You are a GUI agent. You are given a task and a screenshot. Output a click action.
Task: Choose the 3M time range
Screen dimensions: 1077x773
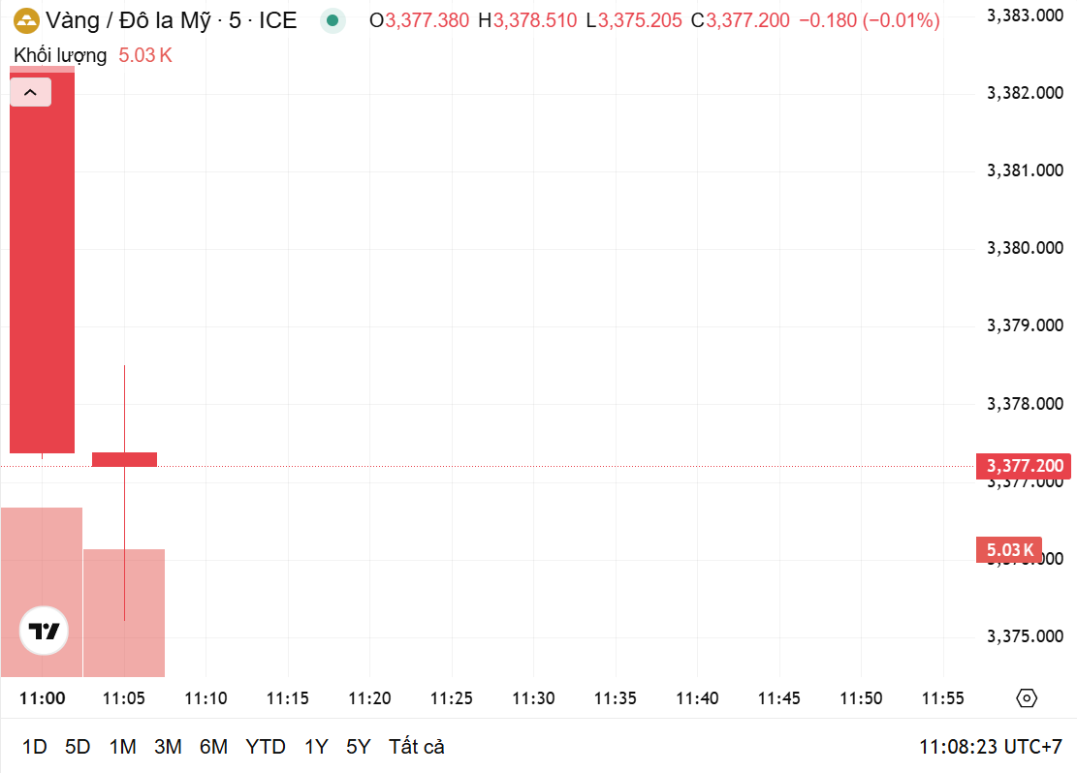coord(168,746)
